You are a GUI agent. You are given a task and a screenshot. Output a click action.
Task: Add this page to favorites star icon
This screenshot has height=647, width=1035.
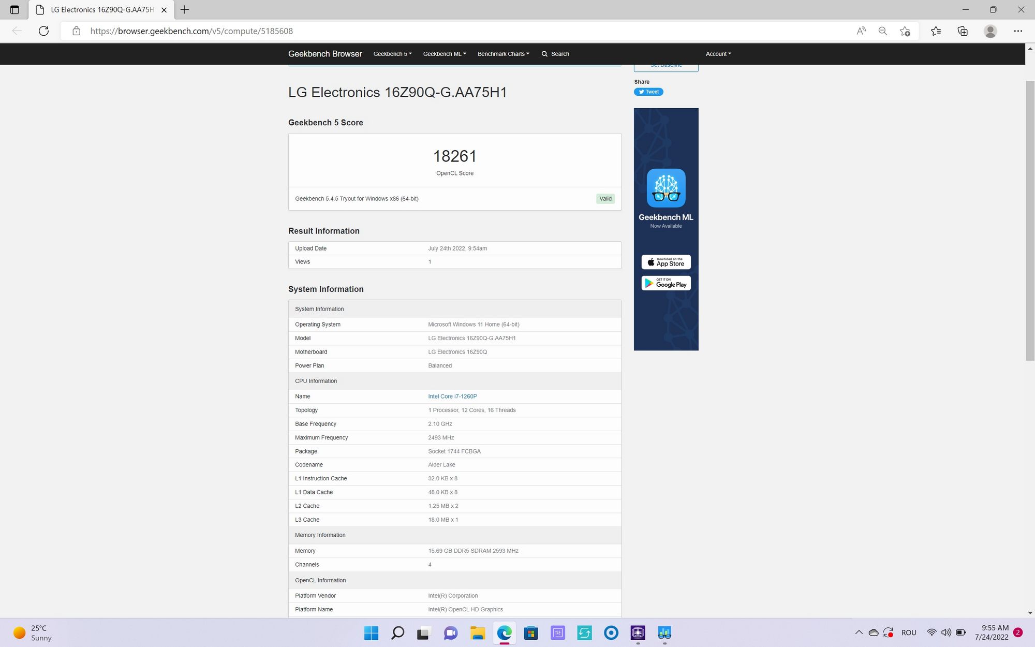tap(905, 31)
